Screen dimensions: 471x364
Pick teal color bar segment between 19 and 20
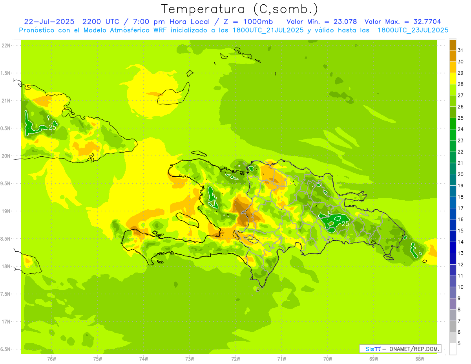(x=453, y=180)
